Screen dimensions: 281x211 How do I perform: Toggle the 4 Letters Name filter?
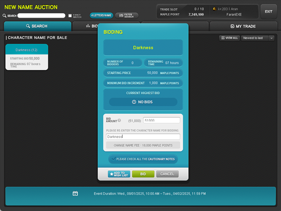click(101, 15)
